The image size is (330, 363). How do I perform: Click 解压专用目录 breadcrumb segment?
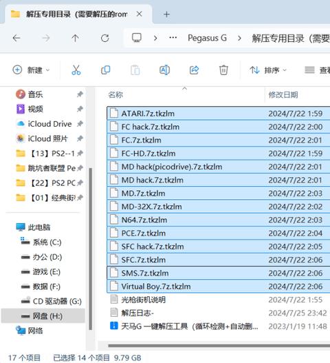tap(291, 38)
